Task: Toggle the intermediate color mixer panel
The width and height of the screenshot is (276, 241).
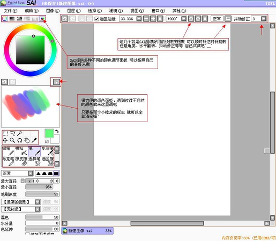Action: coord(27,19)
